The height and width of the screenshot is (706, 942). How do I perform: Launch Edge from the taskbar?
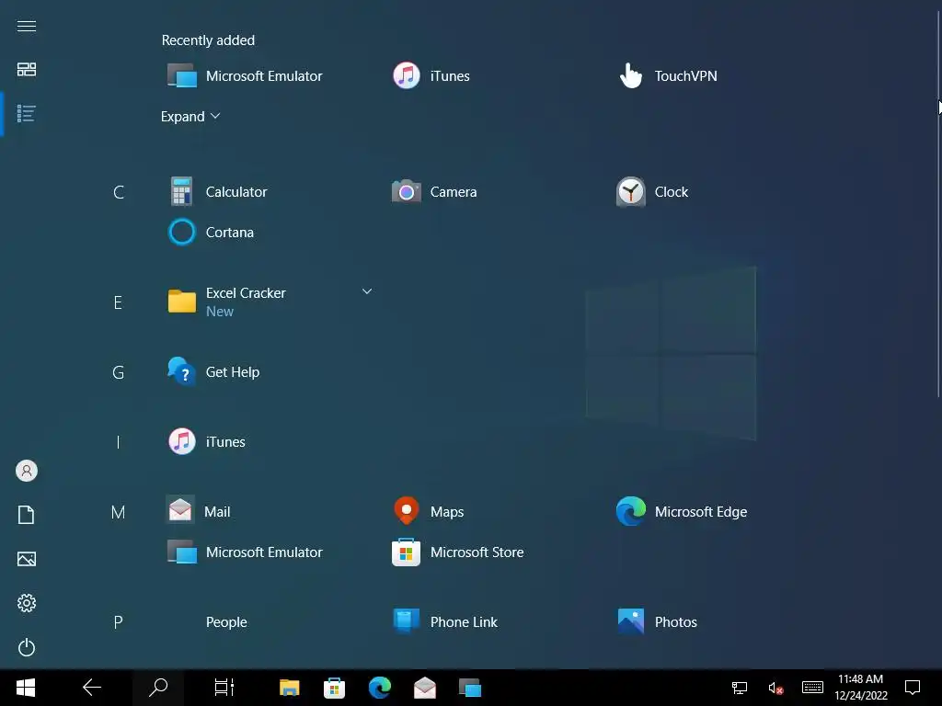(x=380, y=688)
